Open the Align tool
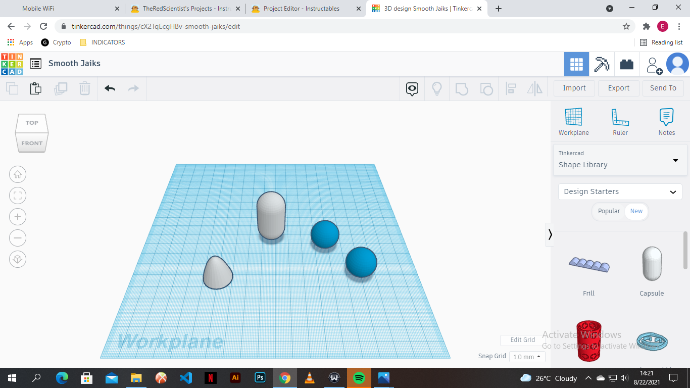The image size is (690, 388). pyautogui.click(x=511, y=88)
